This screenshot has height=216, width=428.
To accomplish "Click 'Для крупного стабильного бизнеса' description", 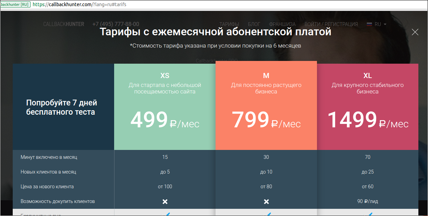I will (367, 88).
